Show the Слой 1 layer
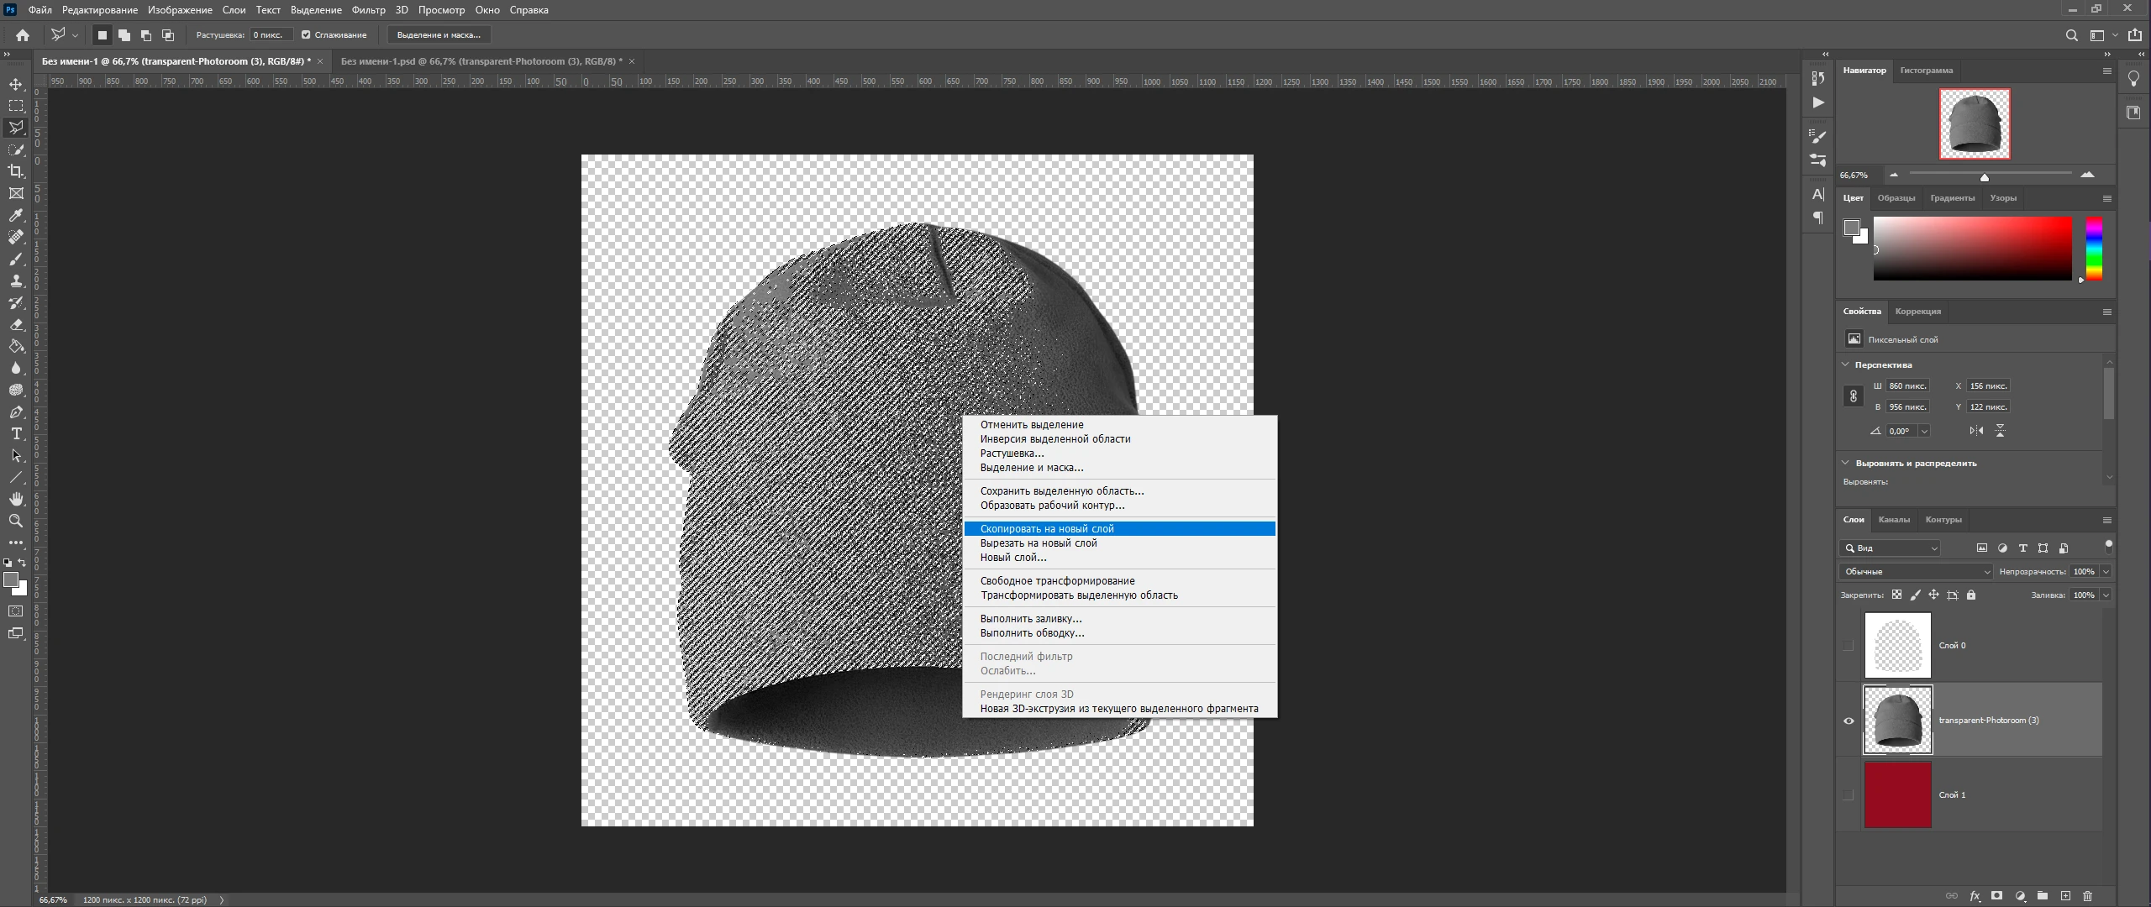This screenshot has height=907, width=2151. click(x=1849, y=795)
